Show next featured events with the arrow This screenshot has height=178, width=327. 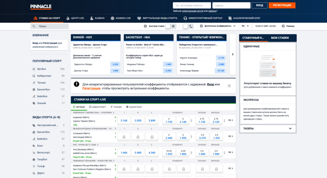pyautogui.click(x=233, y=54)
